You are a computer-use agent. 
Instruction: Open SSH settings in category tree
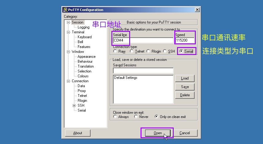click(81, 105)
